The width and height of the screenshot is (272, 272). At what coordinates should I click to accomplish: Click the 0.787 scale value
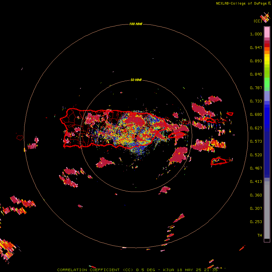[x=256, y=88]
